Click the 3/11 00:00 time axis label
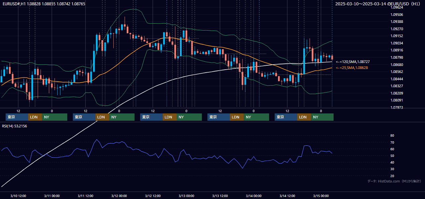Screen dimensions: 425x199 (x=52, y=196)
